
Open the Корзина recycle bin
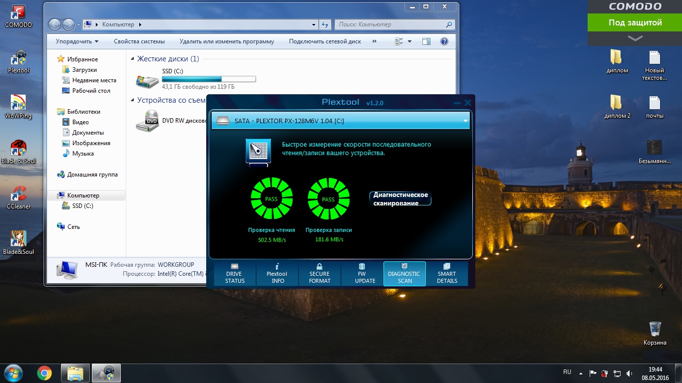click(x=655, y=334)
